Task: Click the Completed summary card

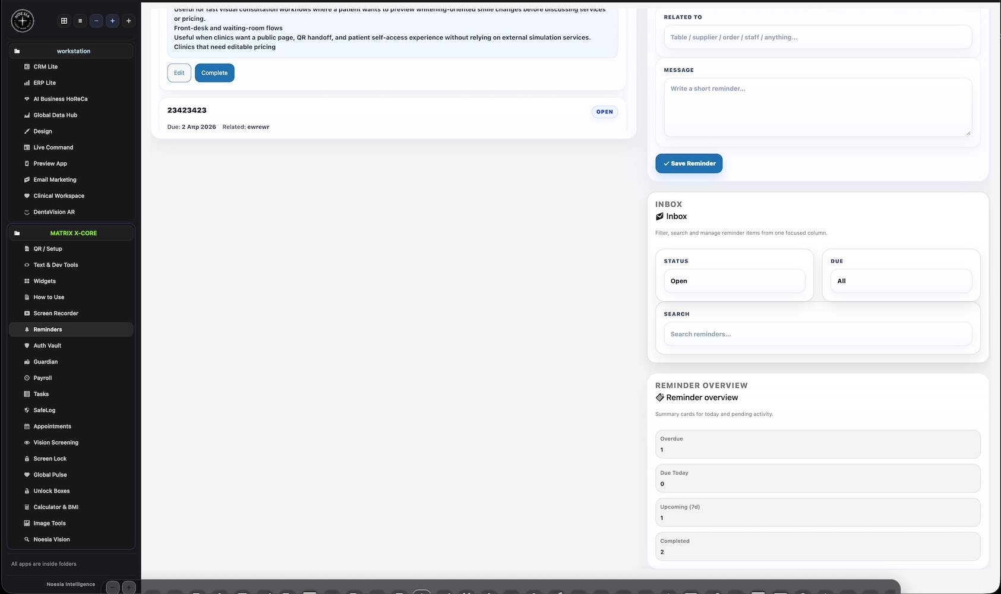Action: tap(818, 546)
